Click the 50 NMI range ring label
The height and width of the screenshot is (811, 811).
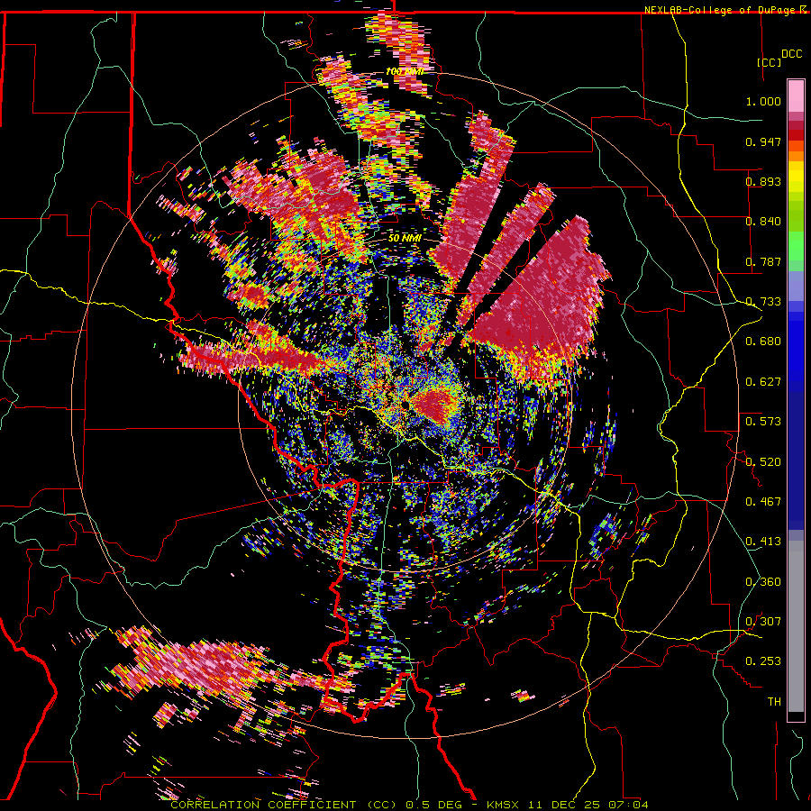pos(405,238)
